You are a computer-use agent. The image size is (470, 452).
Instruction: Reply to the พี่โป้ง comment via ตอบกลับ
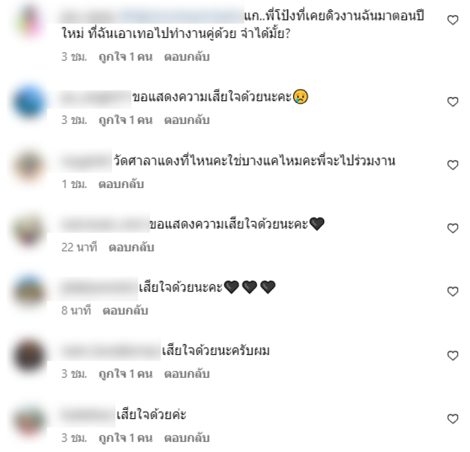click(187, 56)
